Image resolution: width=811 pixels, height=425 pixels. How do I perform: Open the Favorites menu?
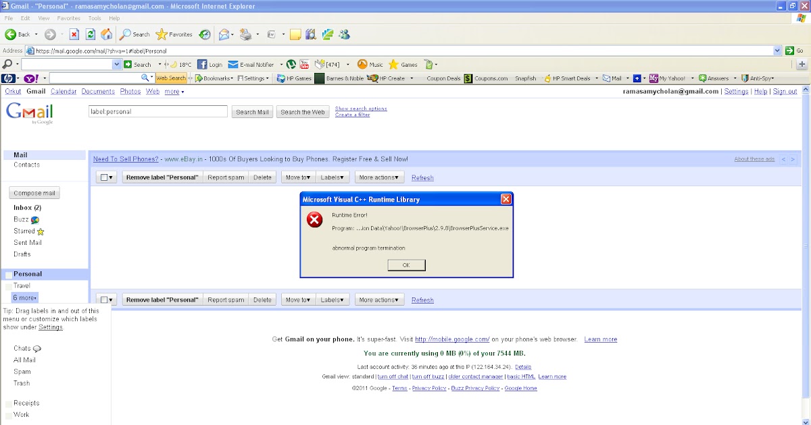(69, 18)
